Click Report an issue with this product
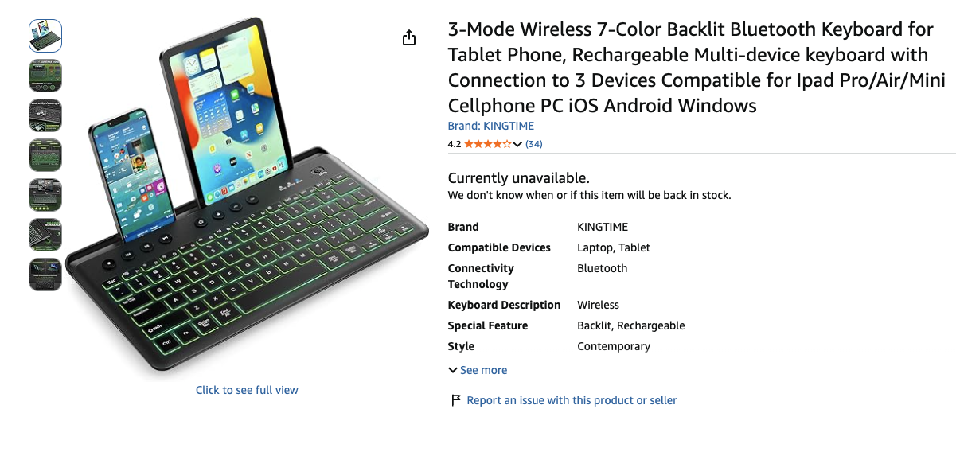Image resolution: width=956 pixels, height=456 pixels. (x=572, y=400)
